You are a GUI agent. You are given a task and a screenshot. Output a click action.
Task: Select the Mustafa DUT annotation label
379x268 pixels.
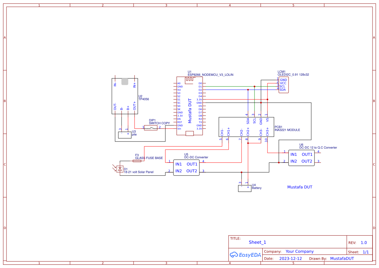300,187
